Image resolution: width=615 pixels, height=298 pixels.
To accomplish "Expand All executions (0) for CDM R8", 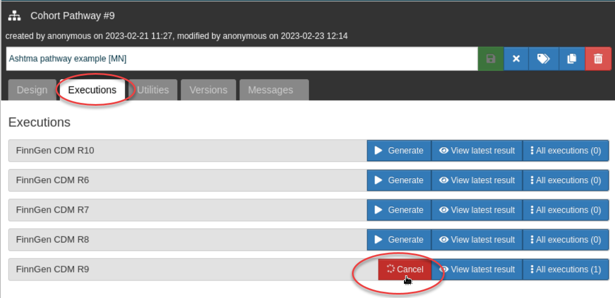I will point(566,240).
